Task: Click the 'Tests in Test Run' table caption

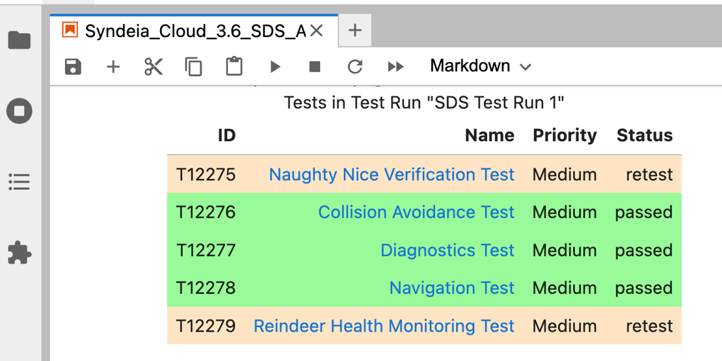Action: 424,103
